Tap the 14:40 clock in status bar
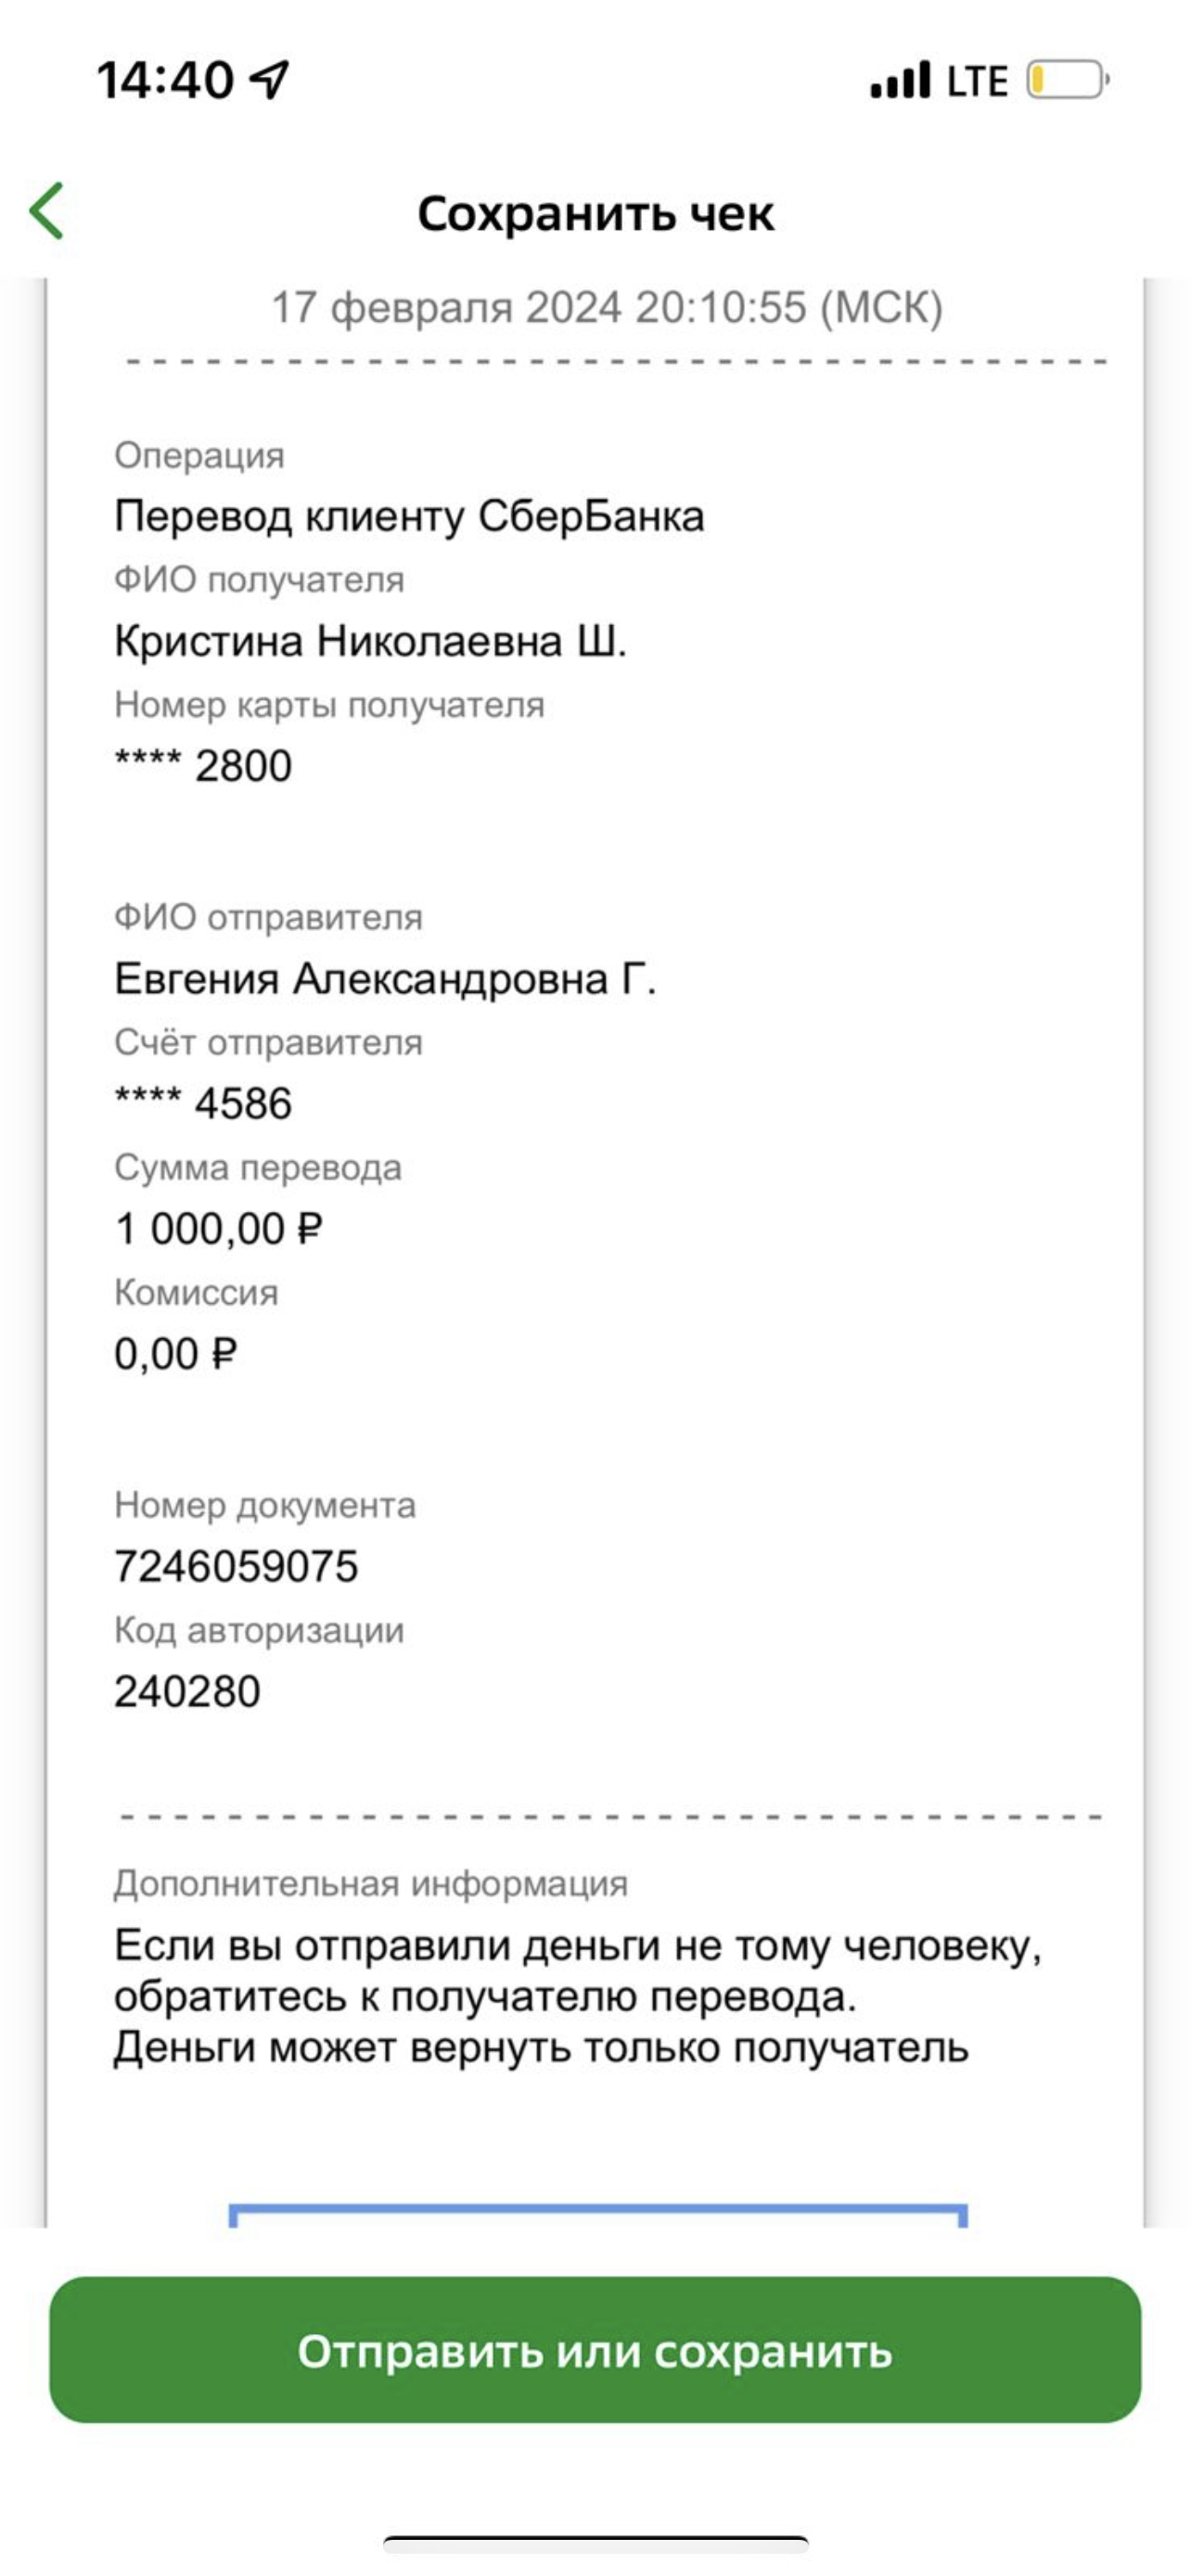Viewport: 1191px width, 2576px height. coord(165,80)
